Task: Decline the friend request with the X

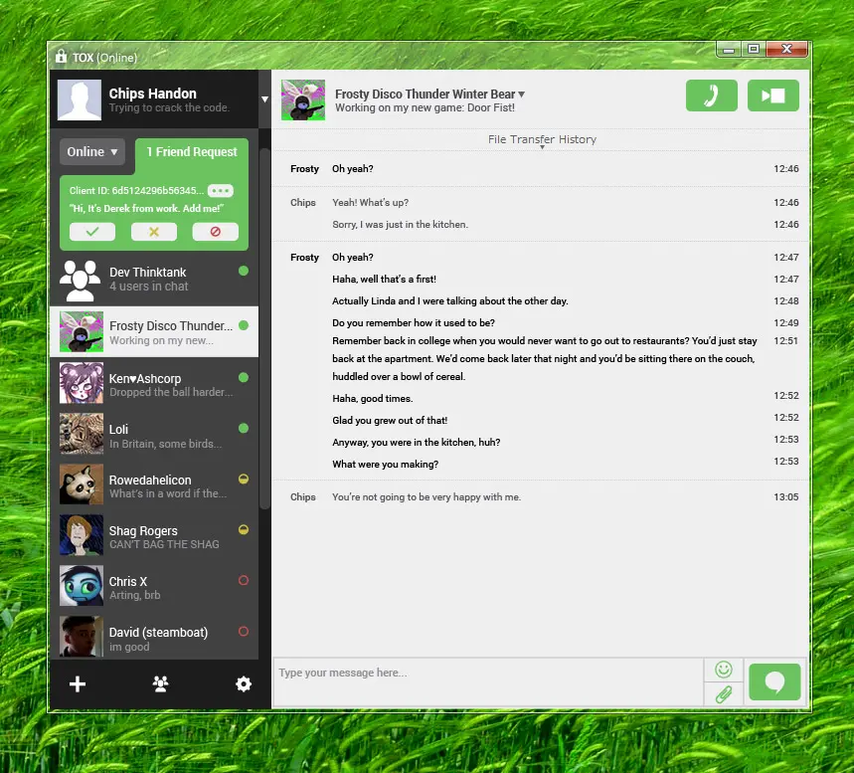Action: pos(154,232)
